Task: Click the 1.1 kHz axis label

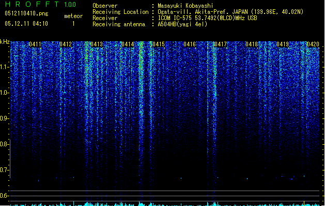Action: click(4, 67)
